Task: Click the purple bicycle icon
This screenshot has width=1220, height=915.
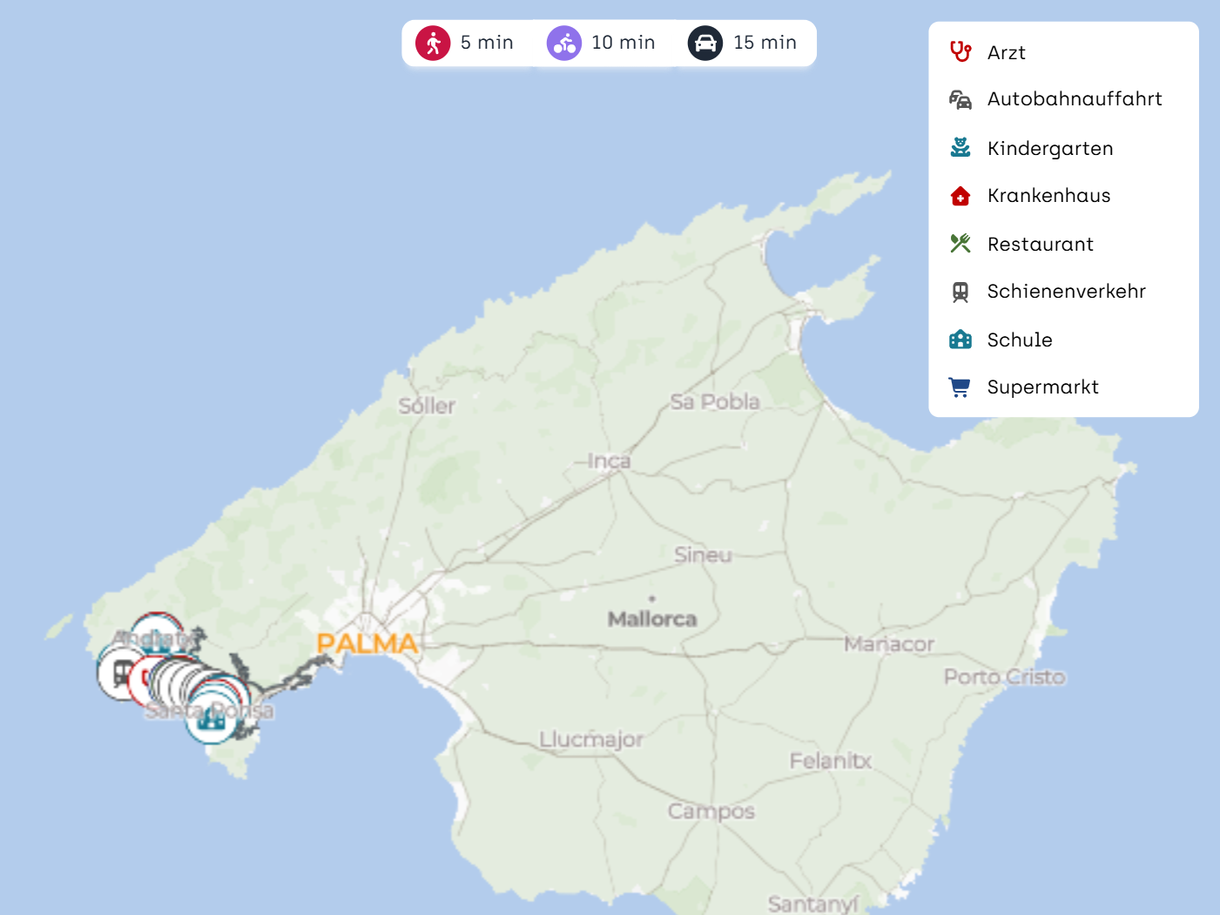Action: pyautogui.click(x=564, y=43)
